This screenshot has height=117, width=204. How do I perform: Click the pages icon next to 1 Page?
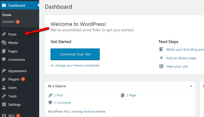122,95
